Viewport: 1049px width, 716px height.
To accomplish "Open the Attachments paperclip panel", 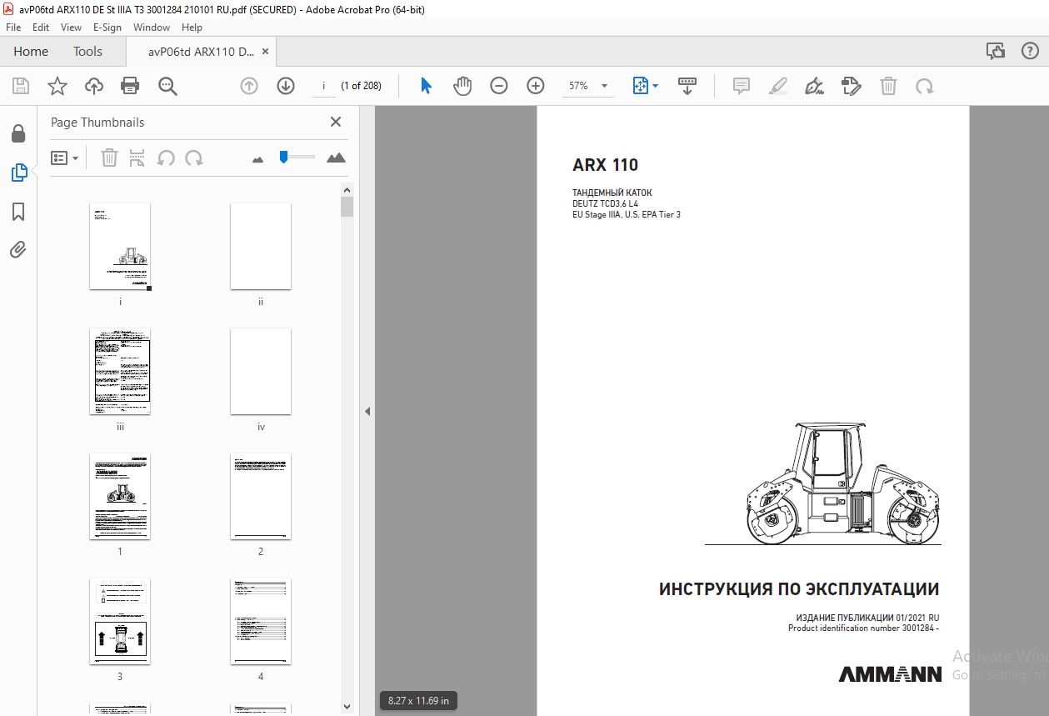I will point(18,249).
